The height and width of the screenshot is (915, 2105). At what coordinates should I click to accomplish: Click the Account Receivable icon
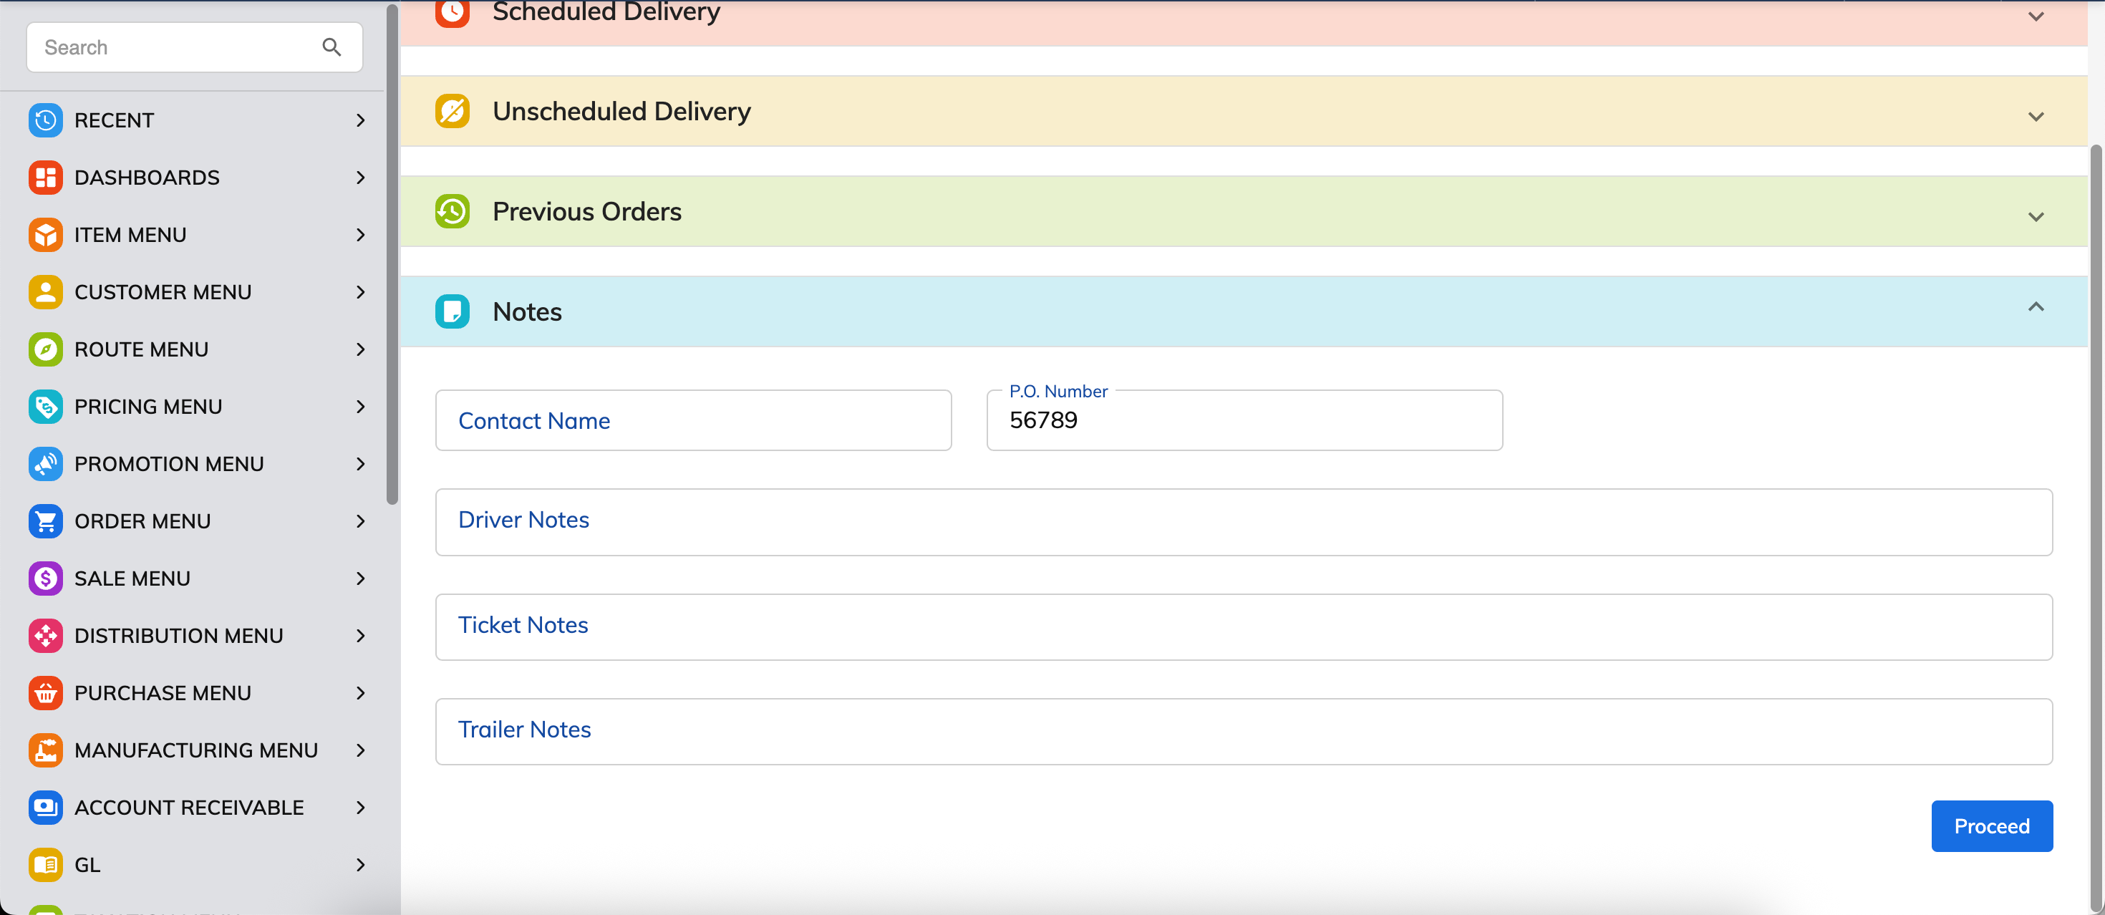46,806
